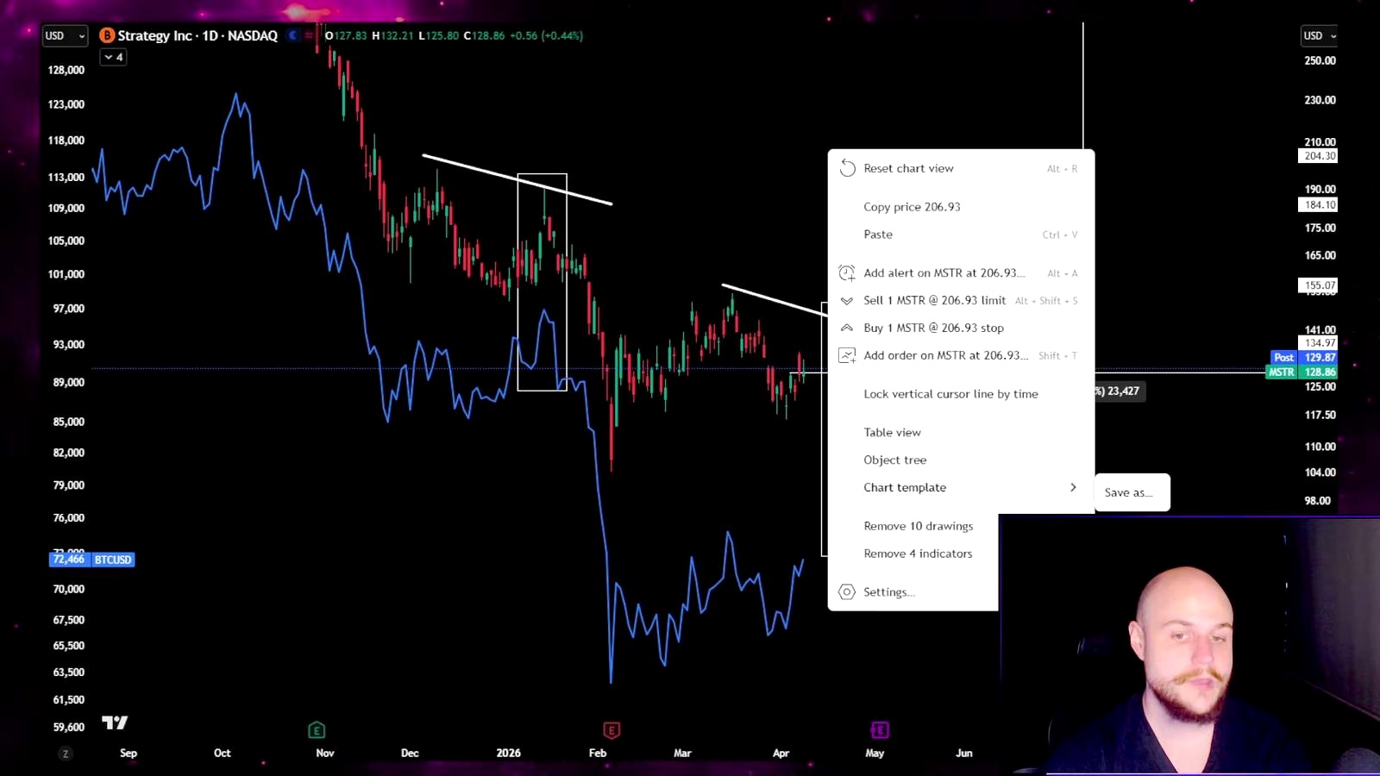Click the L125.80 low value
The width and height of the screenshot is (1380, 776).
pos(438,35)
